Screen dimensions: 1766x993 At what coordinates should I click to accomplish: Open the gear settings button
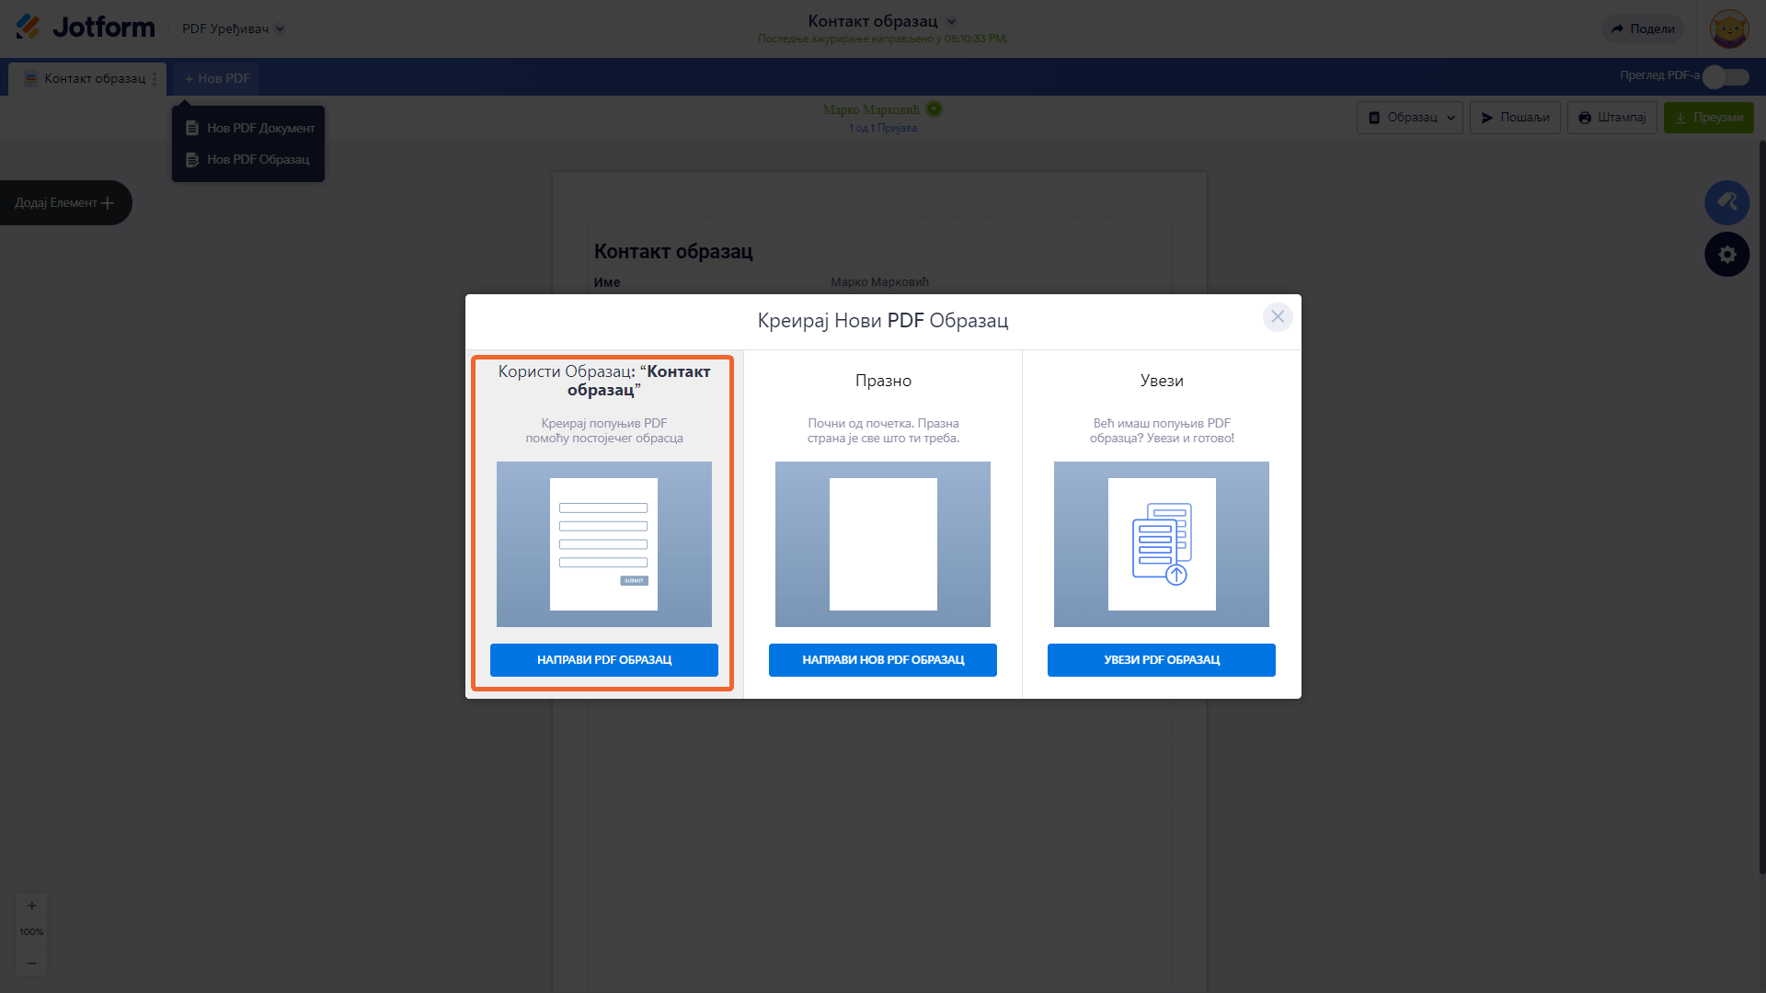coord(1726,255)
